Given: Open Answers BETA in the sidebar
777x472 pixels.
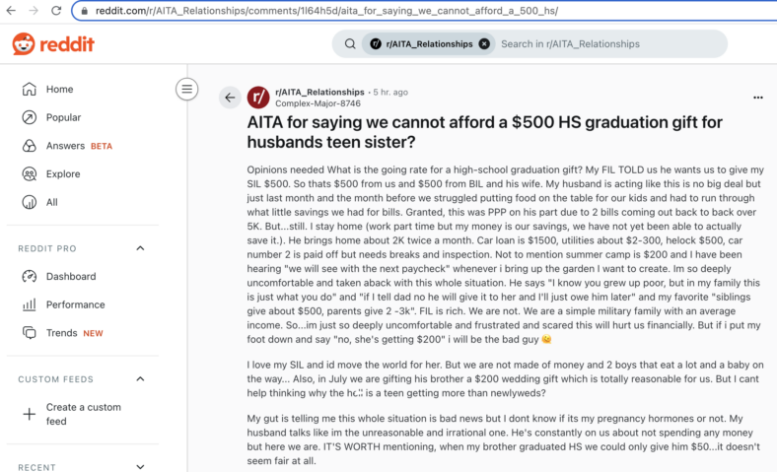Looking at the screenshot, I should pos(79,146).
